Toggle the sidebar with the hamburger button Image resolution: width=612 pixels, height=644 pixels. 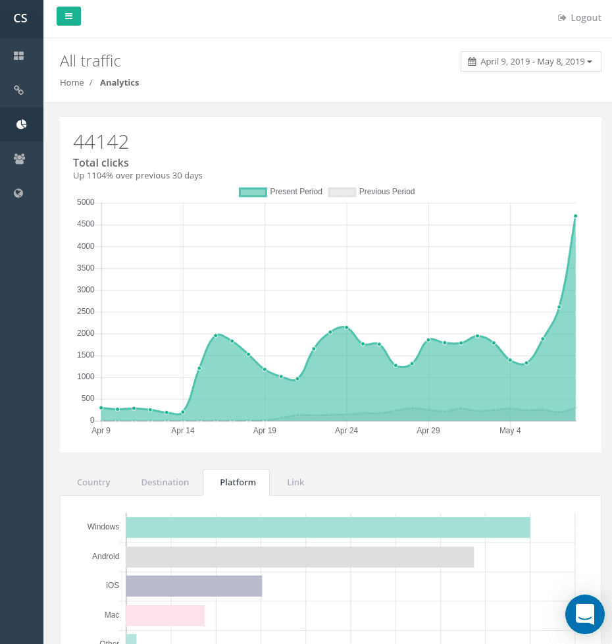pos(68,16)
